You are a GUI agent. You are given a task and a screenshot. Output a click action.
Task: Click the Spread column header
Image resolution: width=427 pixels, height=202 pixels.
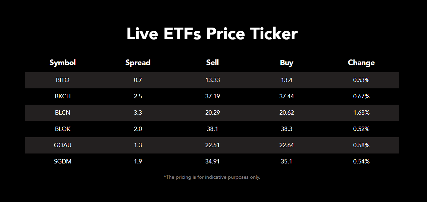[x=138, y=62]
